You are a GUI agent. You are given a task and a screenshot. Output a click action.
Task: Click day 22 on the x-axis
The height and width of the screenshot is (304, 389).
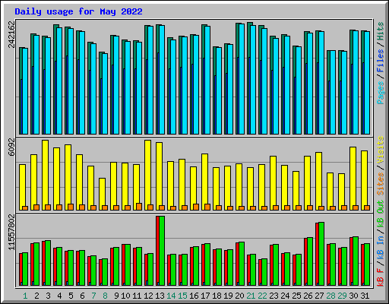pos(262,296)
